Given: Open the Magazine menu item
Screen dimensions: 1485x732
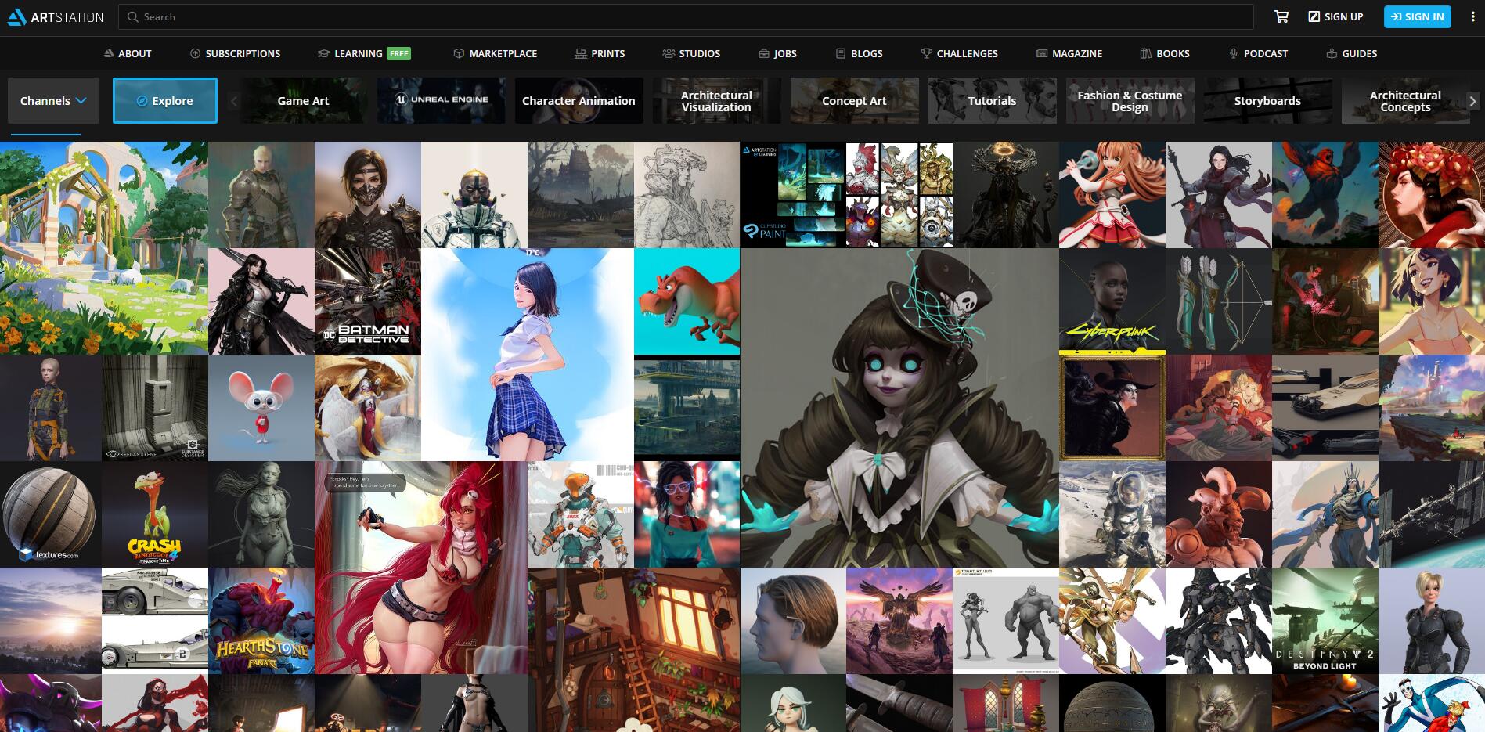Looking at the screenshot, I should pos(1069,53).
